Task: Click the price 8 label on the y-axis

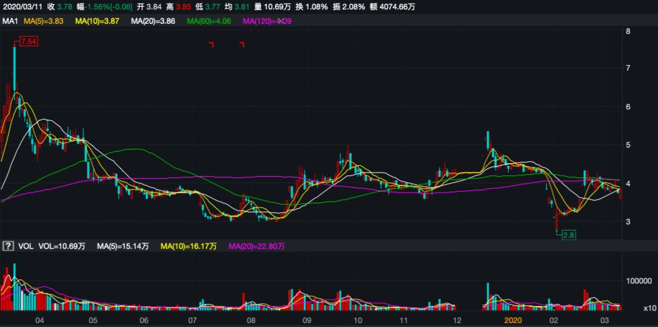Action: 628,31
